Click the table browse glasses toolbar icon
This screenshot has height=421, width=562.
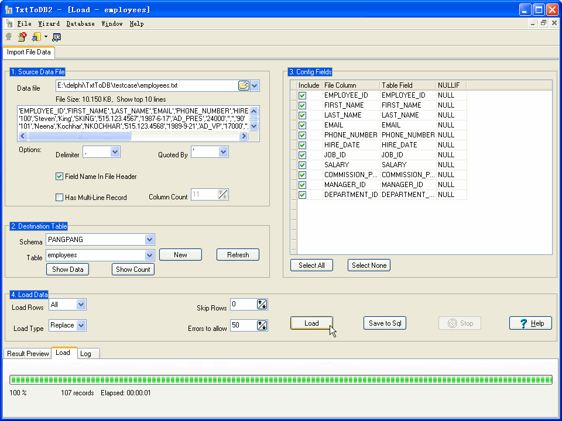coord(57,37)
